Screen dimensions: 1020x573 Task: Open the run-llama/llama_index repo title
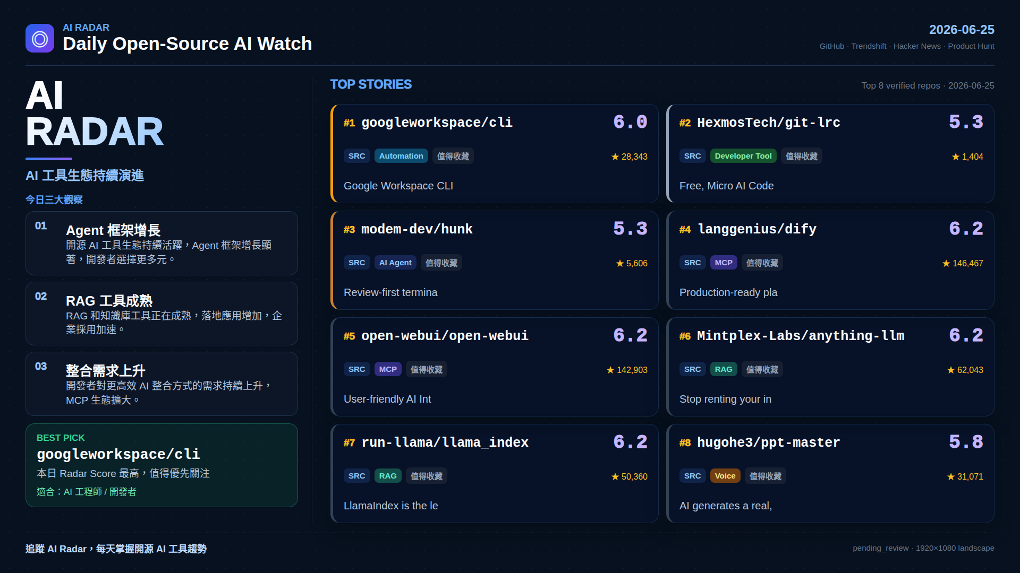(x=445, y=442)
